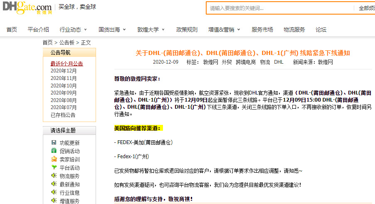The width and height of the screenshot is (375, 204).
Task: Select the 平台活动 topic
Action: (x=69, y=168)
